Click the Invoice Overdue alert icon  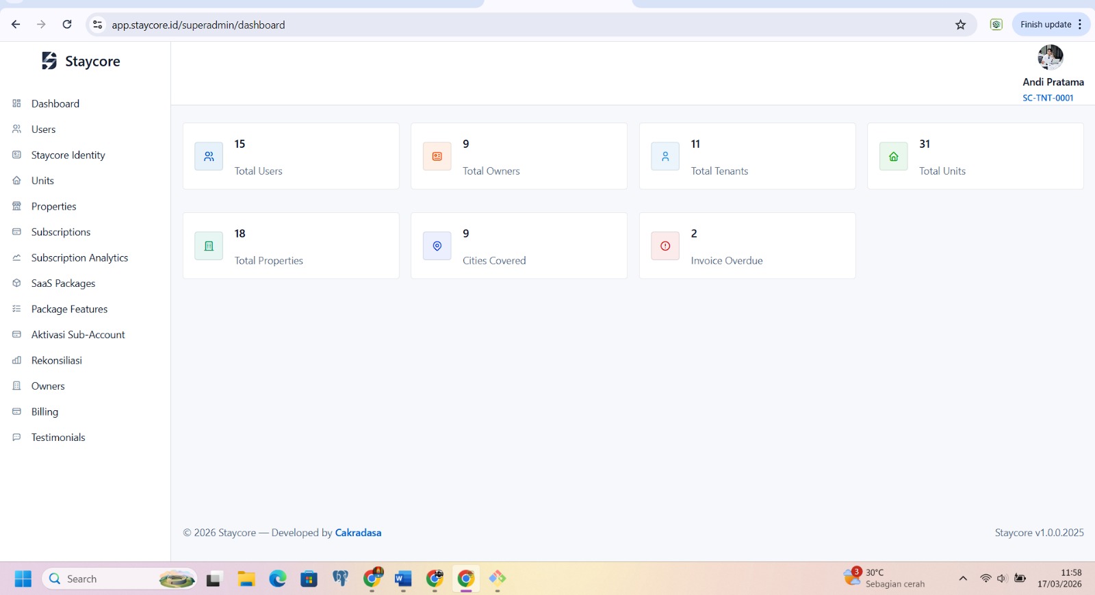(665, 246)
